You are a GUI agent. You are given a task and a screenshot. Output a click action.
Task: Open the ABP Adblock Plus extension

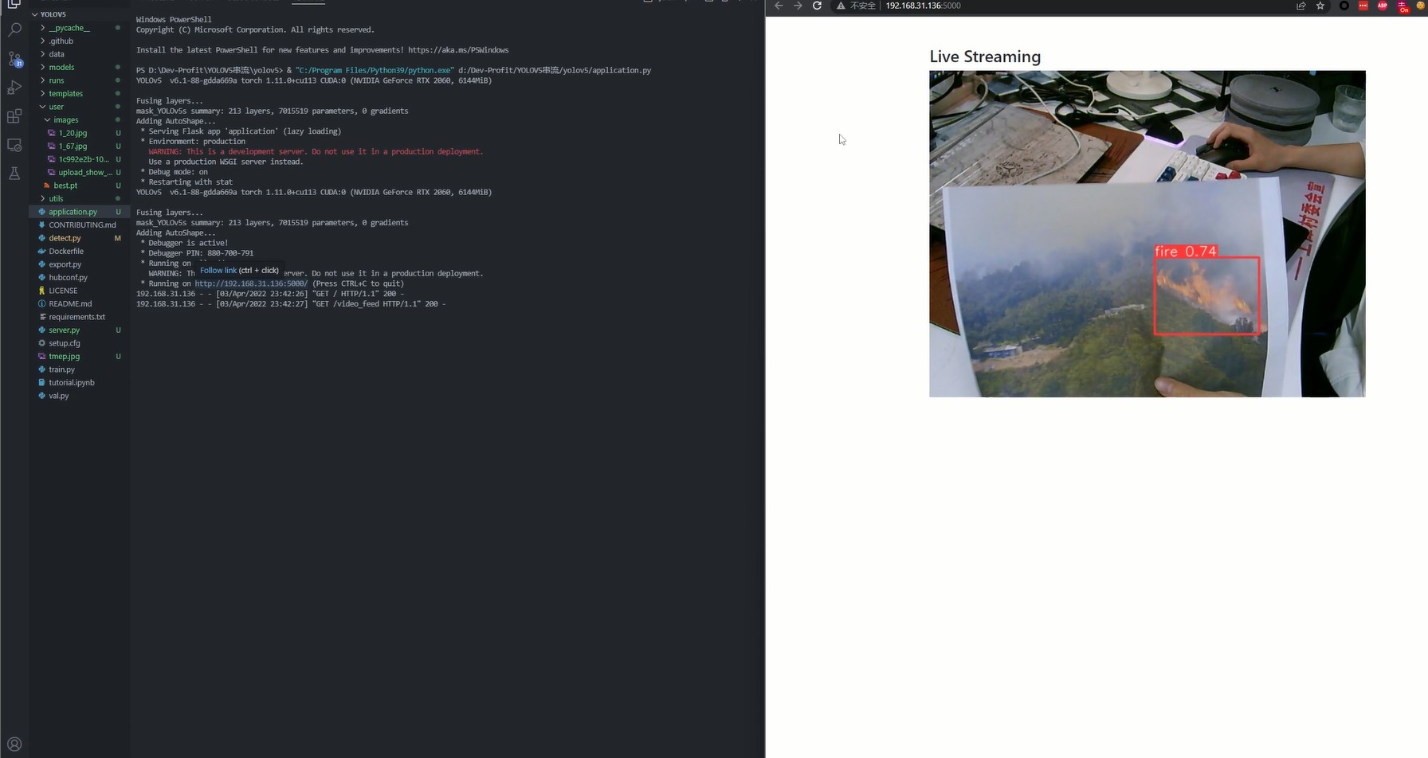[1383, 6]
